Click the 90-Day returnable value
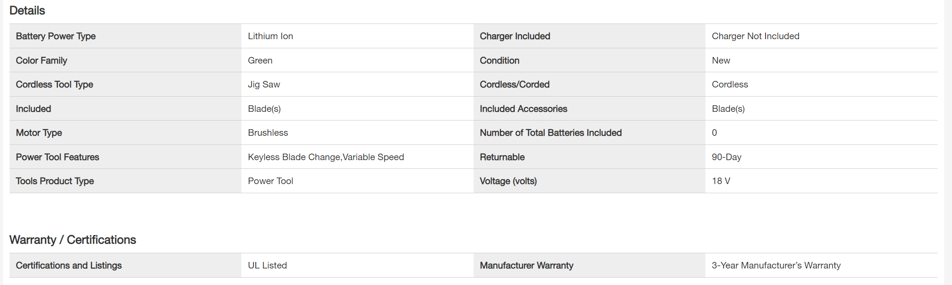The height and width of the screenshot is (285, 952). pyautogui.click(x=726, y=157)
